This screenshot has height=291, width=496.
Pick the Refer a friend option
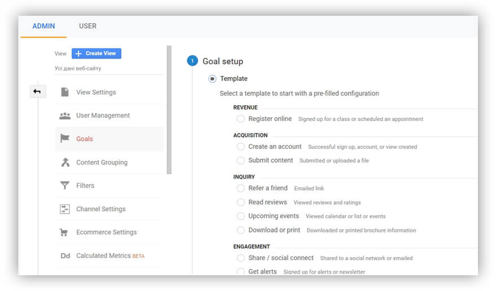pyautogui.click(x=241, y=189)
